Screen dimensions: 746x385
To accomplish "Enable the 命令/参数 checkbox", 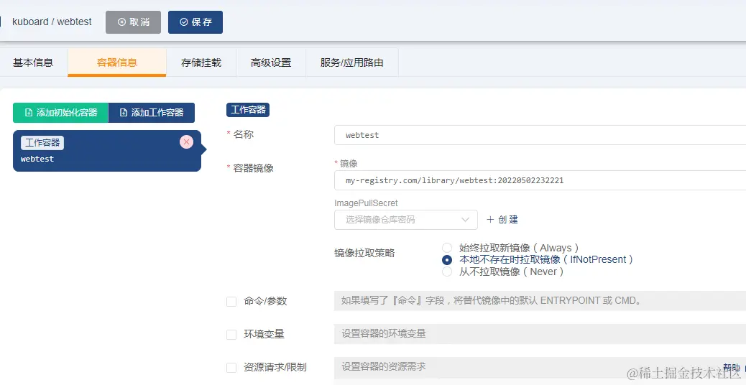I will (x=231, y=302).
